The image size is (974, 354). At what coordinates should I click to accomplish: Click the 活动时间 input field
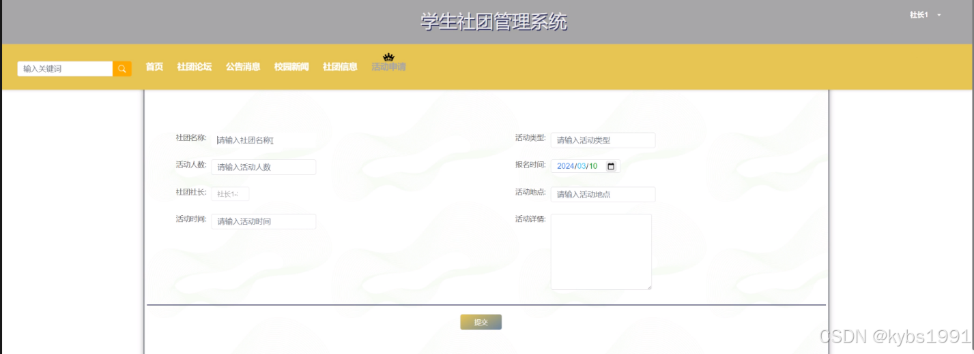click(x=263, y=221)
